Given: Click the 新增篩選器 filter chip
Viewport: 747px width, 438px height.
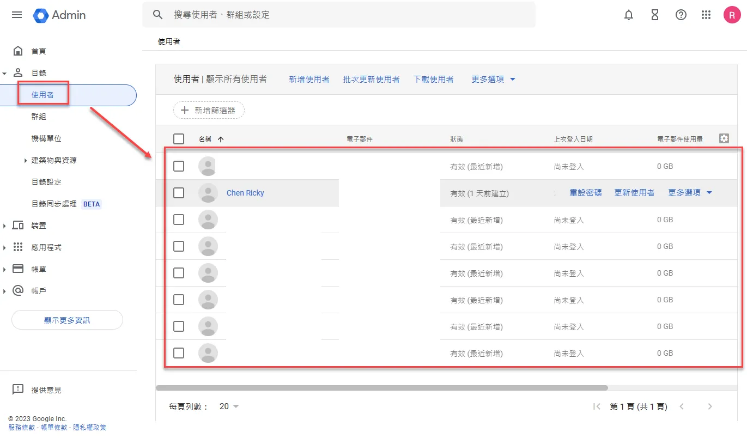Looking at the screenshot, I should 209,110.
